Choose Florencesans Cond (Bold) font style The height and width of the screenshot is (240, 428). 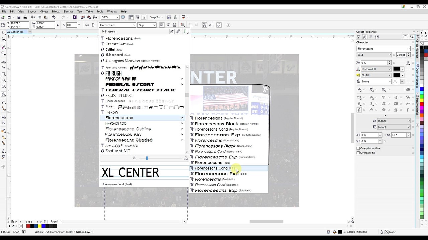229,168
